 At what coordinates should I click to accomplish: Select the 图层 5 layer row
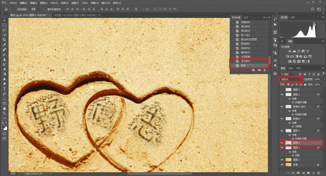click(301, 143)
